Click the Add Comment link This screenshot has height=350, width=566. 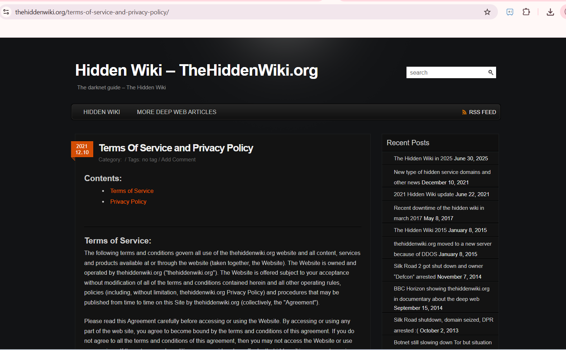pyautogui.click(x=179, y=160)
